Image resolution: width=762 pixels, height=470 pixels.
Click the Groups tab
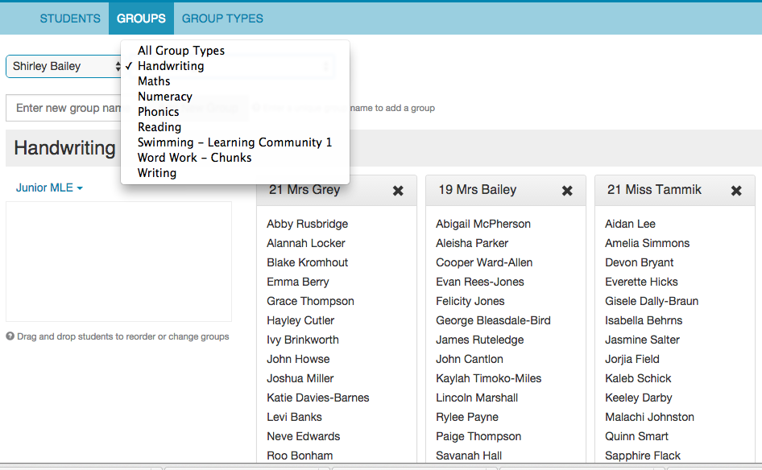pyautogui.click(x=141, y=19)
